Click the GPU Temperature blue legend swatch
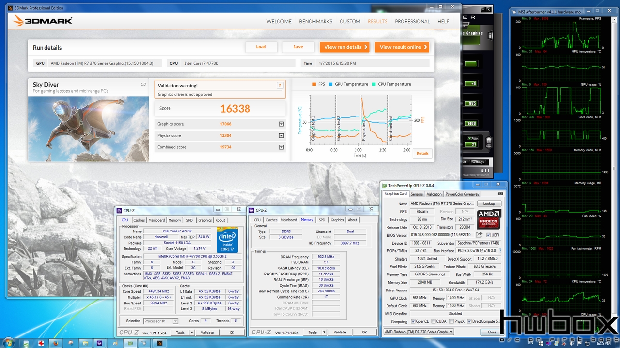Screen dimensions: 620x348 coord(331,84)
